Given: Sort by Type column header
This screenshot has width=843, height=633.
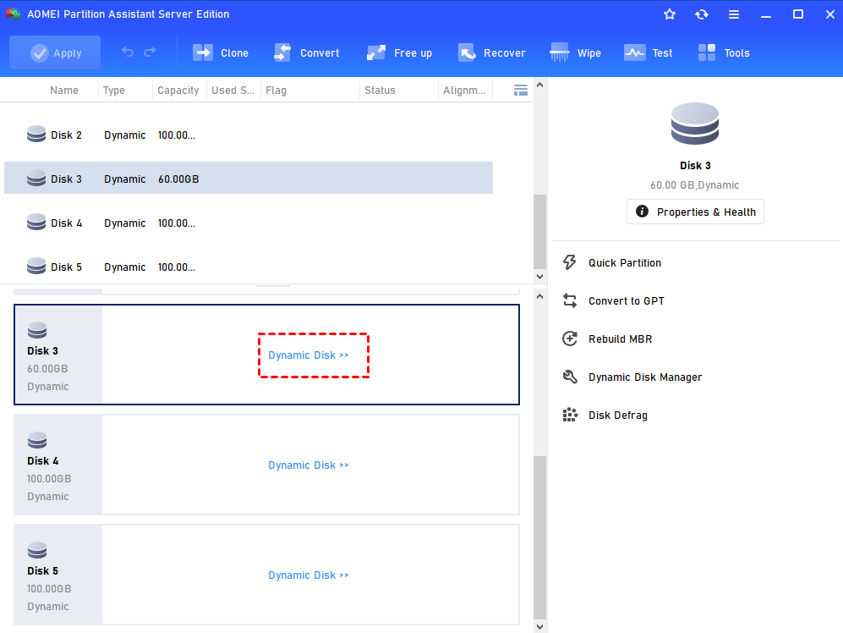Looking at the screenshot, I should pos(114,91).
